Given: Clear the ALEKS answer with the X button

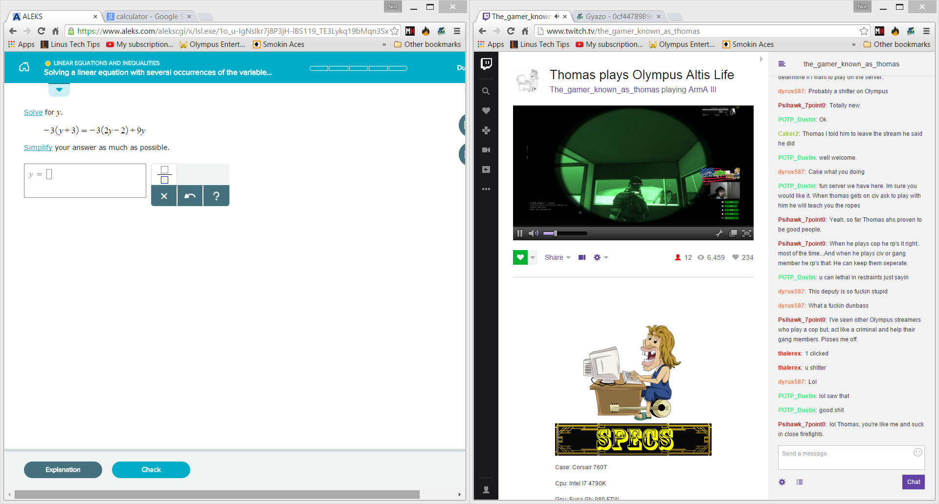Looking at the screenshot, I should pyautogui.click(x=164, y=196).
